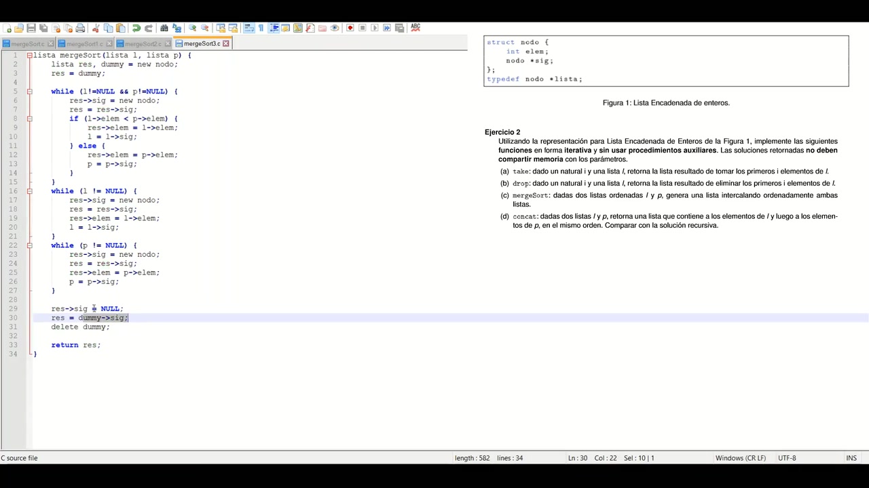Switch to the mergeSort.c tab
Viewport: 869px width, 488px height.
[28, 44]
